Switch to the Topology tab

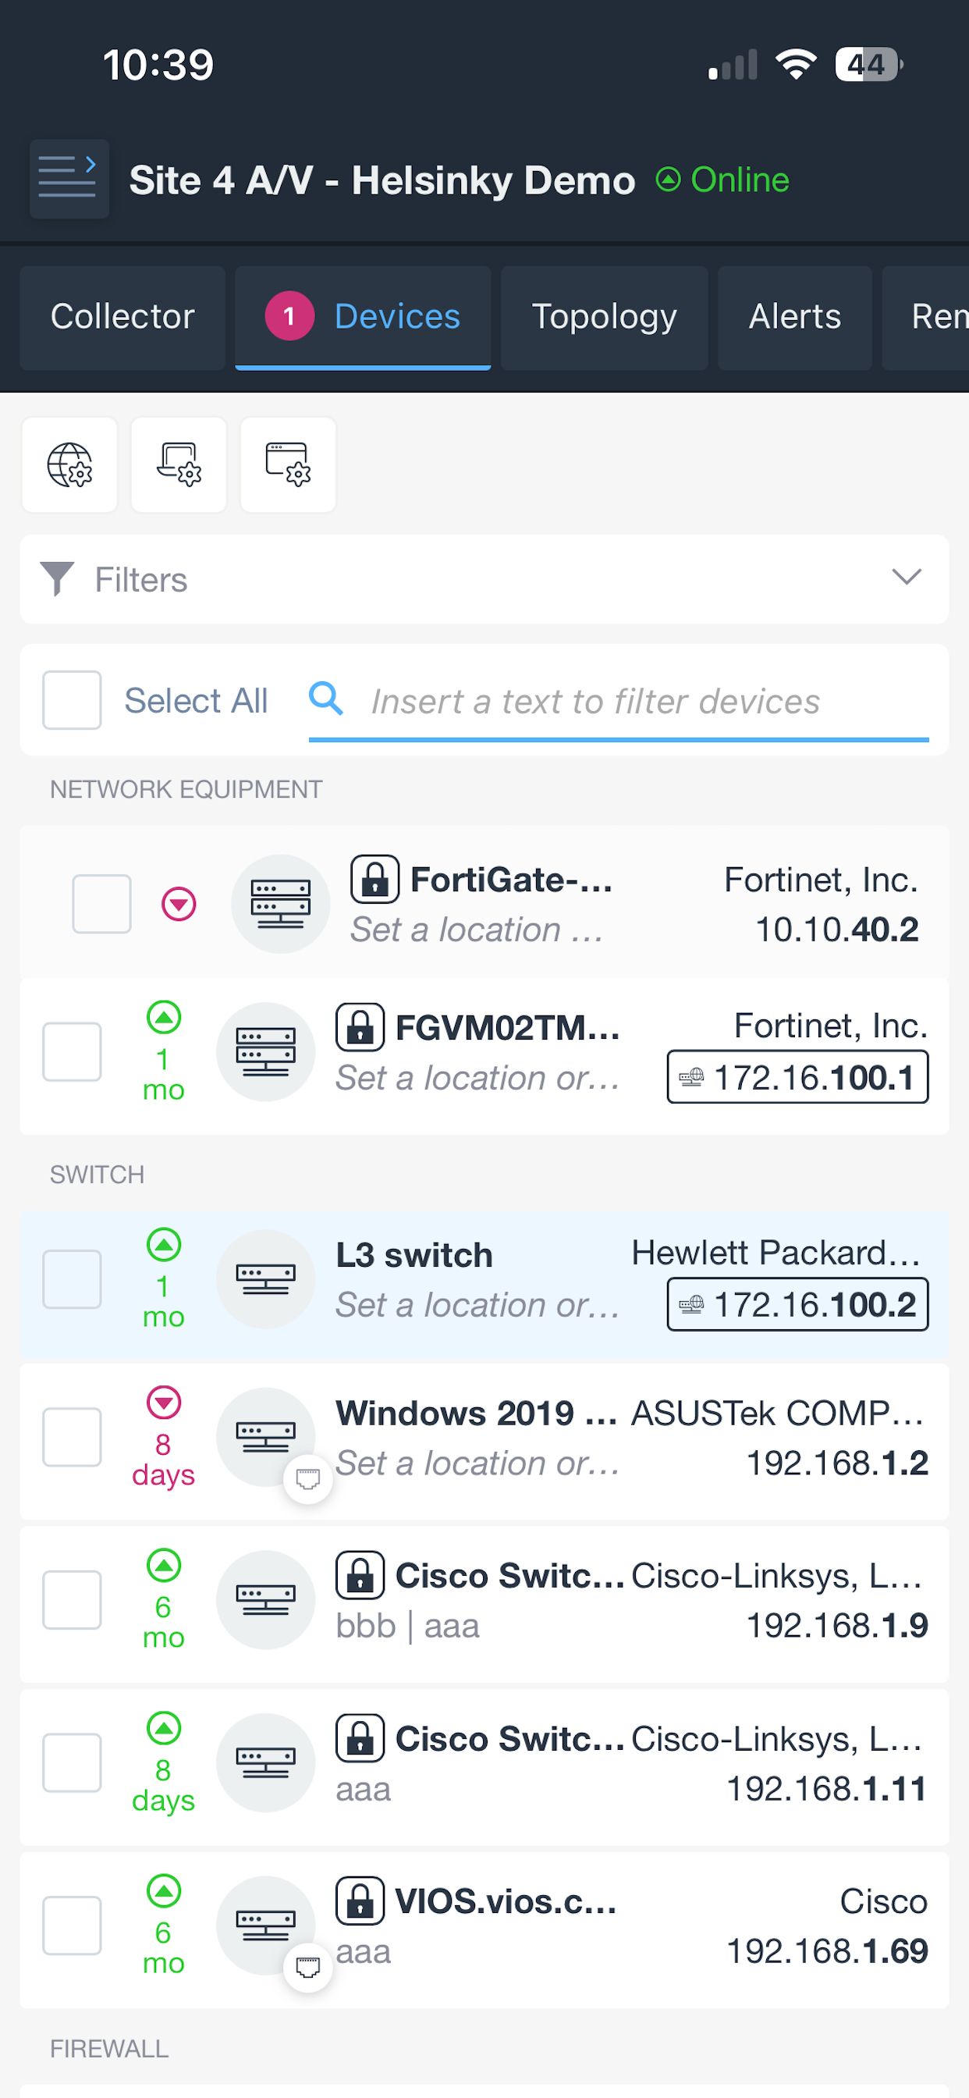(604, 317)
